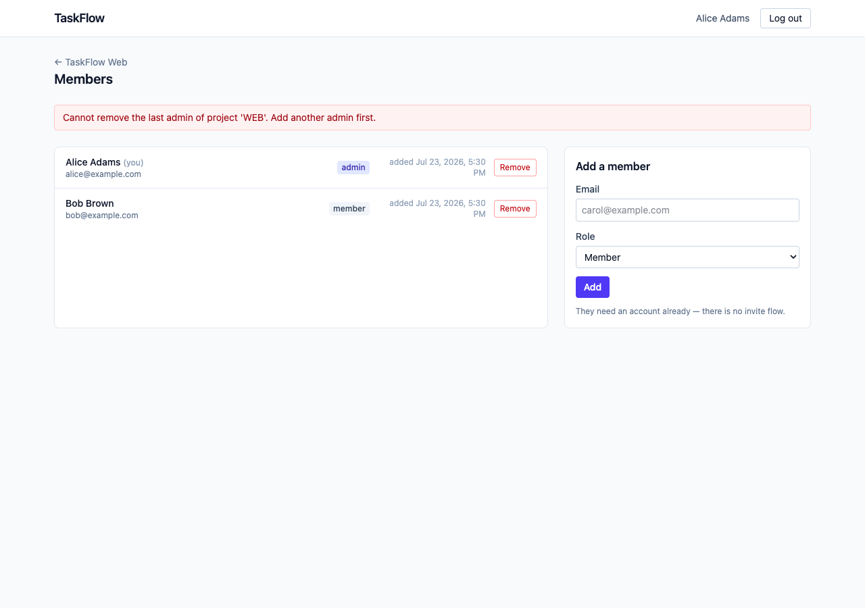Click the 'no invite flow' note text
Image resolution: width=865 pixels, height=608 pixels.
coord(681,311)
